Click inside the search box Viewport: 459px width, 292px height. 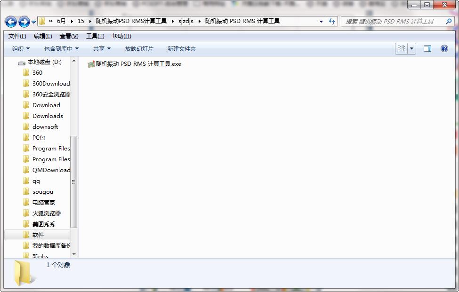pyautogui.click(x=395, y=22)
